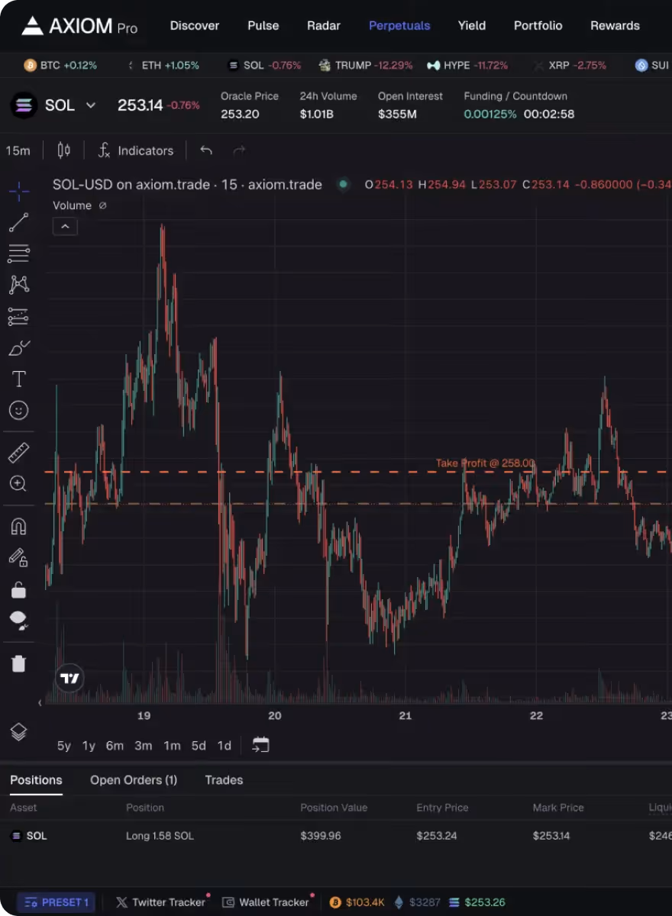
Task: Select the ruler measure tool
Action: [x=19, y=452]
